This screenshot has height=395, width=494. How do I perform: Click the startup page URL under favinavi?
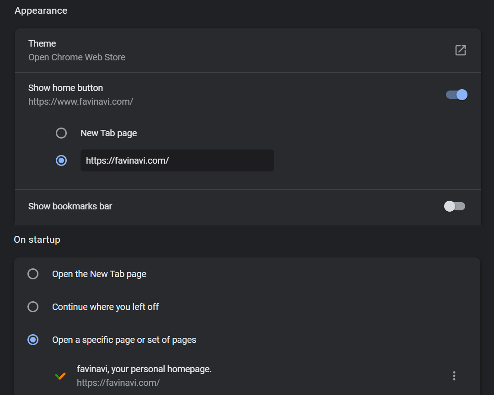[x=118, y=383]
